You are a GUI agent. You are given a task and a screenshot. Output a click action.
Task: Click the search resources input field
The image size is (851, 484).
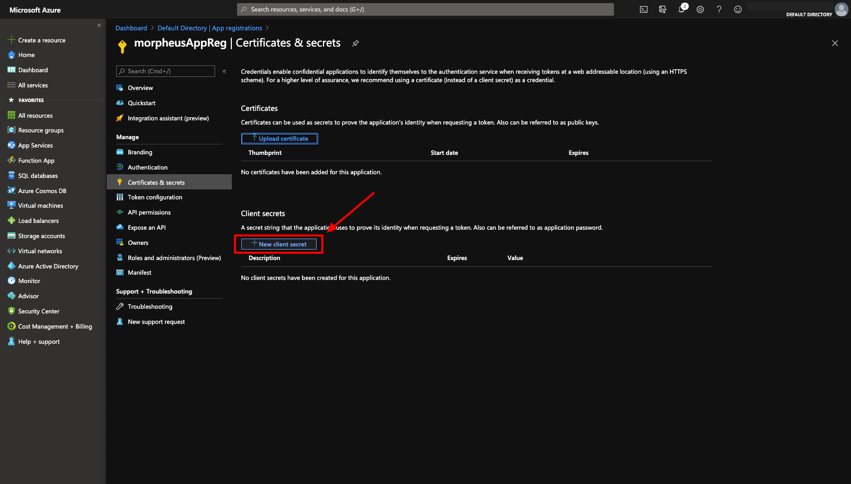tap(425, 9)
